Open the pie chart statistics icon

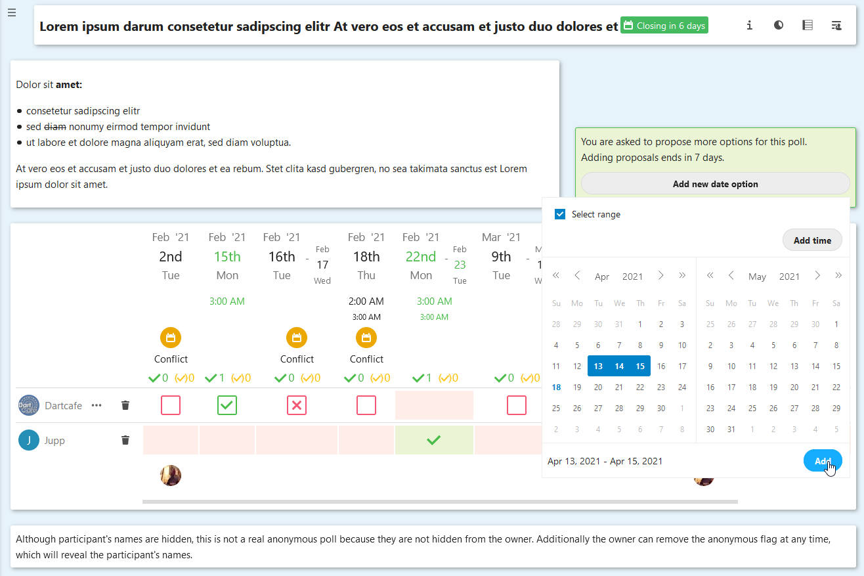click(x=778, y=26)
